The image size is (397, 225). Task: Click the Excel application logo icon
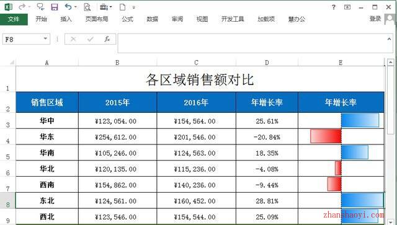(x=8, y=7)
